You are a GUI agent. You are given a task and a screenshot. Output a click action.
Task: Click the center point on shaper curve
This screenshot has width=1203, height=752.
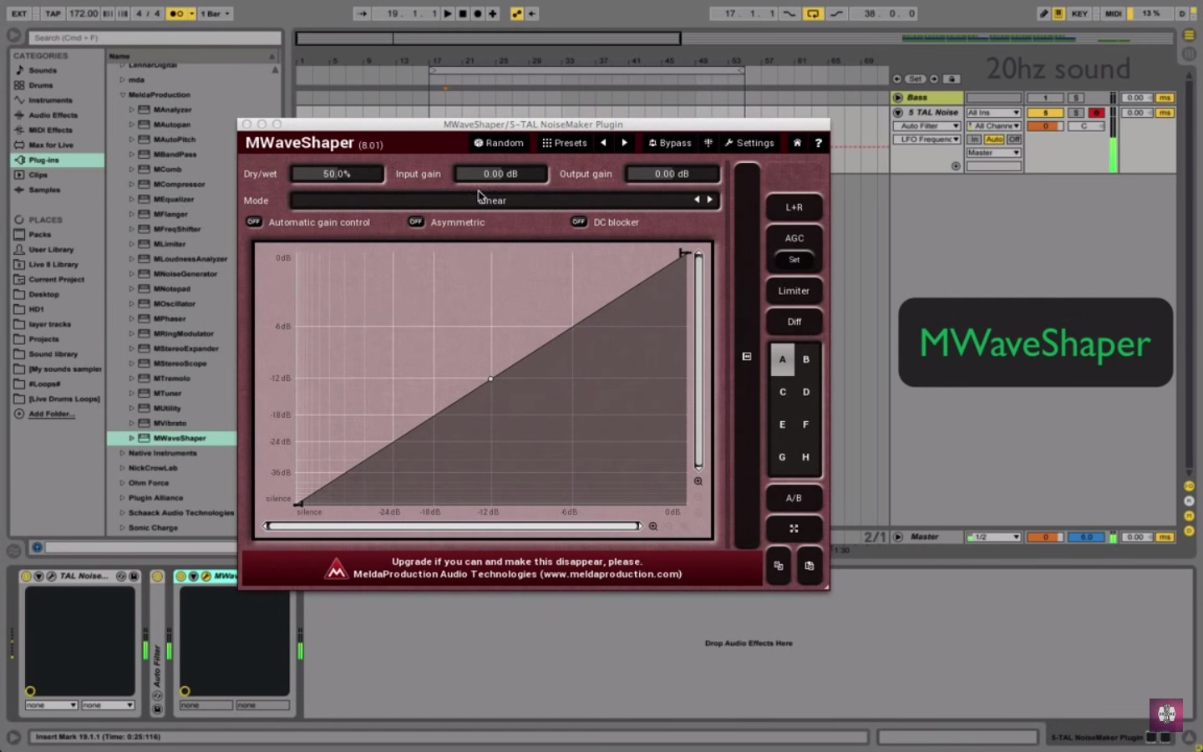pos(490,379)
